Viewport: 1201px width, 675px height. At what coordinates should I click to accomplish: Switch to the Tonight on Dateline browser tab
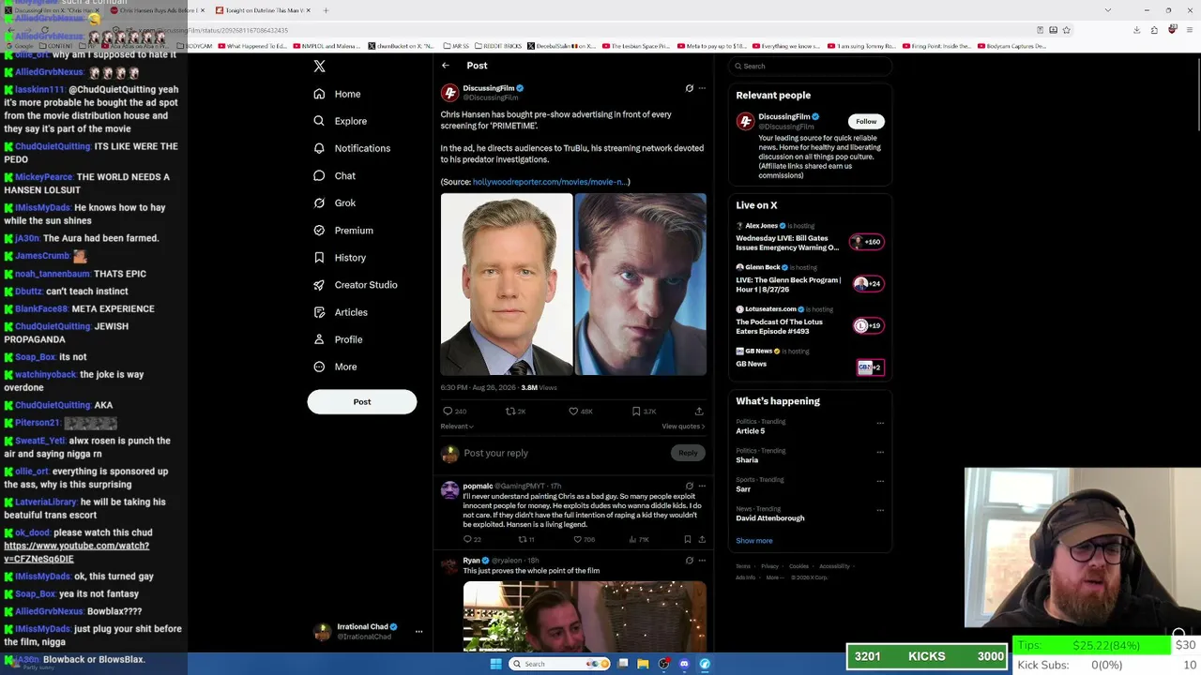263,10
